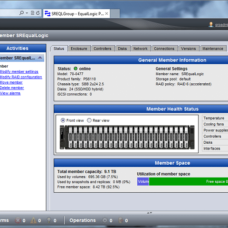Collapse the Member SREqualL... activities section
The height and width of the screenshot is (228, 228).
point(40,58)
